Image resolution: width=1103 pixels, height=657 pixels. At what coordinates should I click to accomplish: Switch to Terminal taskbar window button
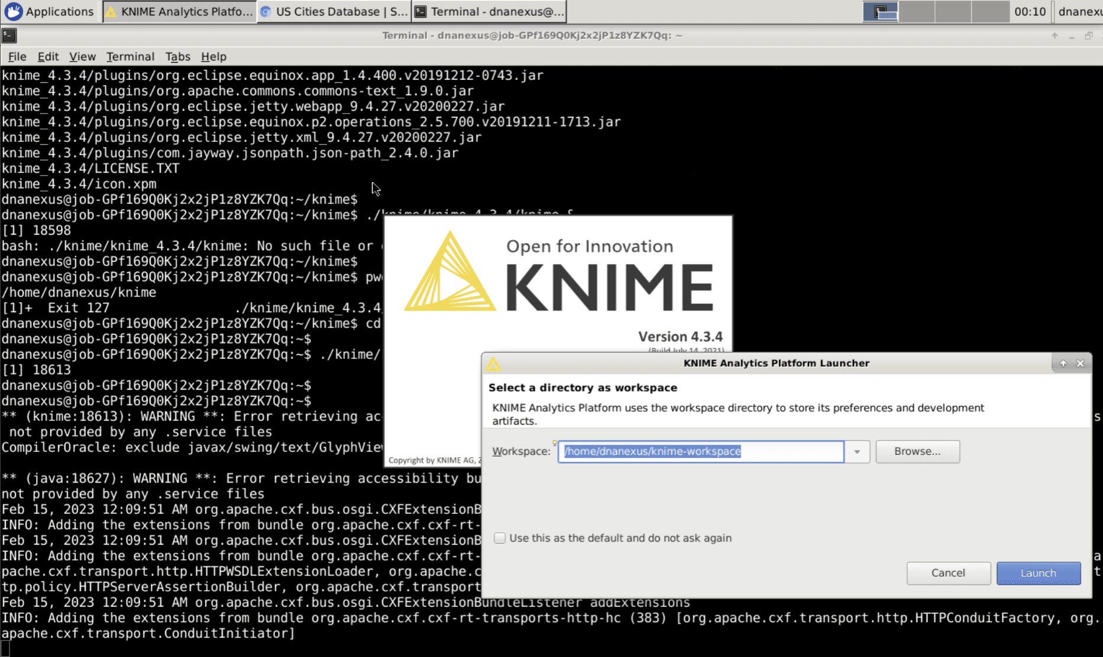490,12
